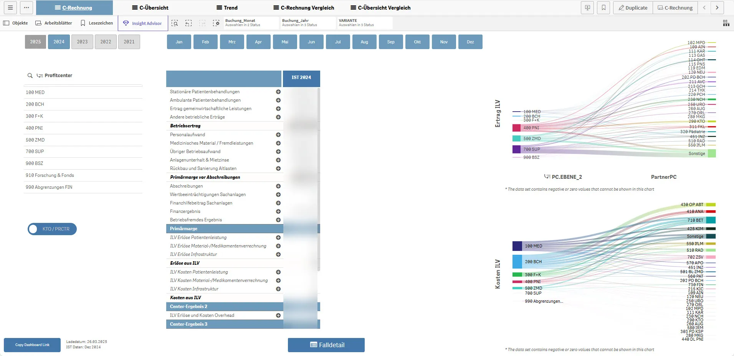Click the Falldetail button

pos(326,345)
